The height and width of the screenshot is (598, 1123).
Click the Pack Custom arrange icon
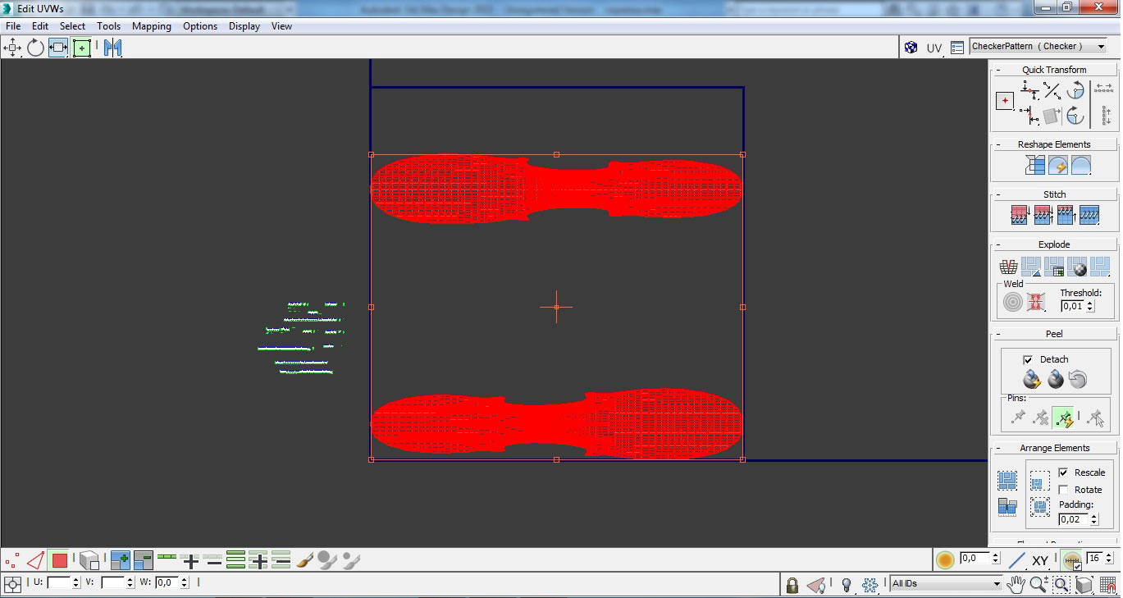tap(1007, 481)
